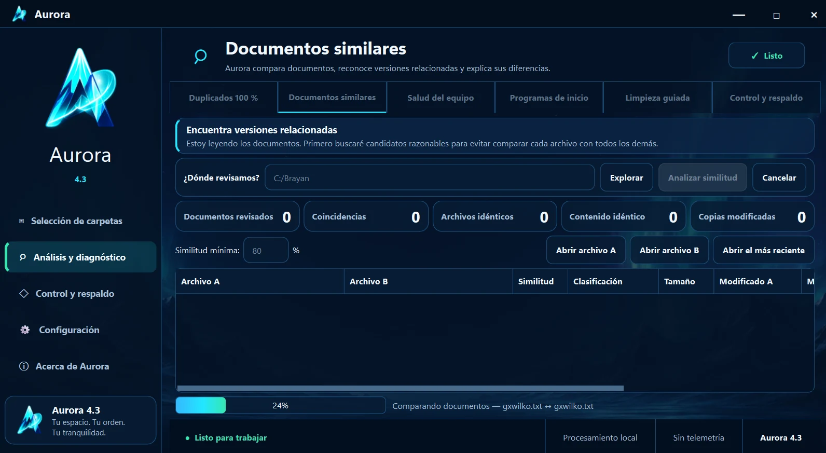Open the Limpieza guiada tab

tap(657, 98)
